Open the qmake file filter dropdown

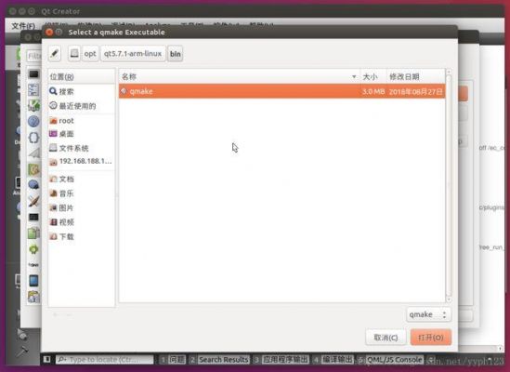coord(428,314)
